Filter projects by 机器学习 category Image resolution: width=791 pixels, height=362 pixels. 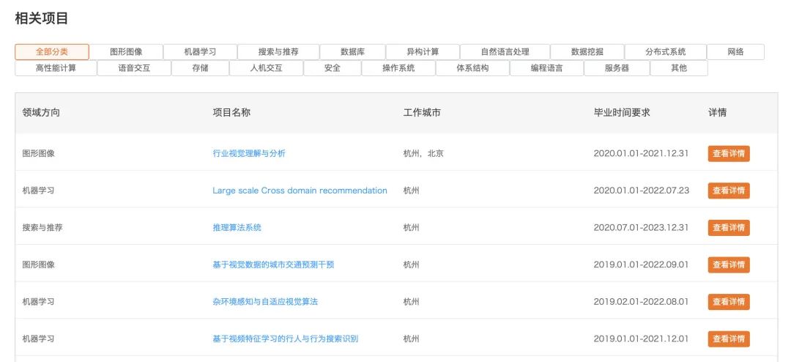pyautogui.click(x=200, y=52)
